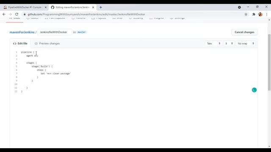Open the Tabs indent mode dropdown
Image resolution: width=271 pixels, height=152 pixels.
pos(213,43)
